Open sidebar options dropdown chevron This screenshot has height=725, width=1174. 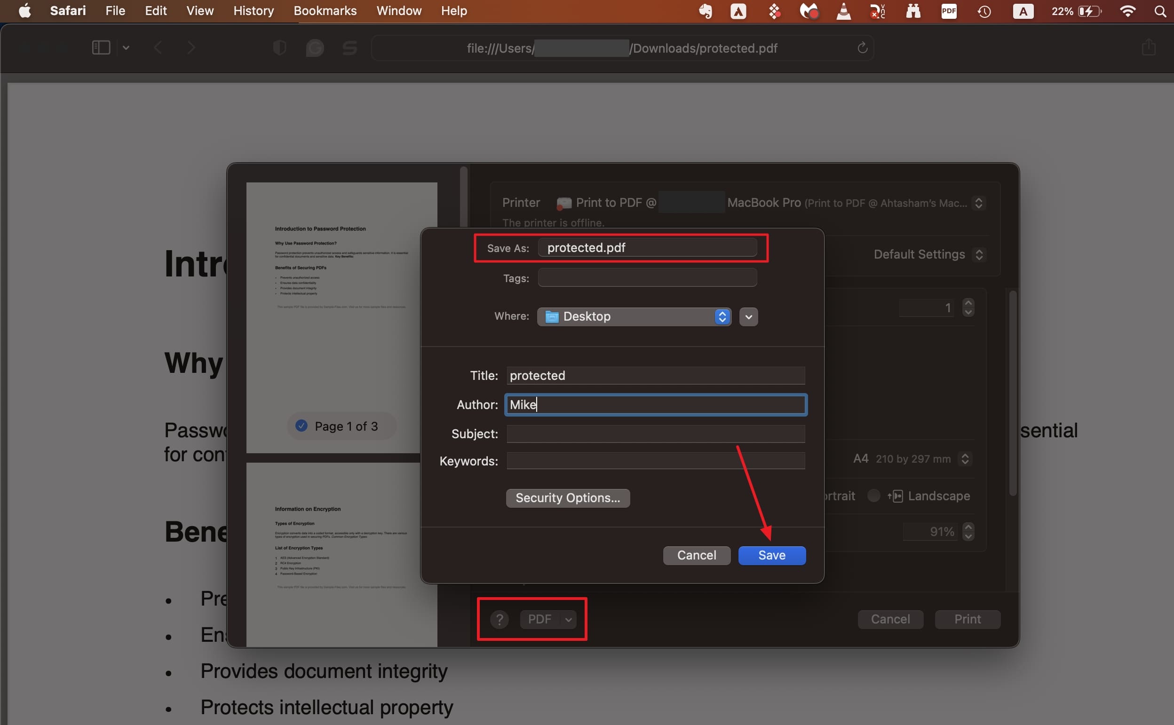click(126, 47)
